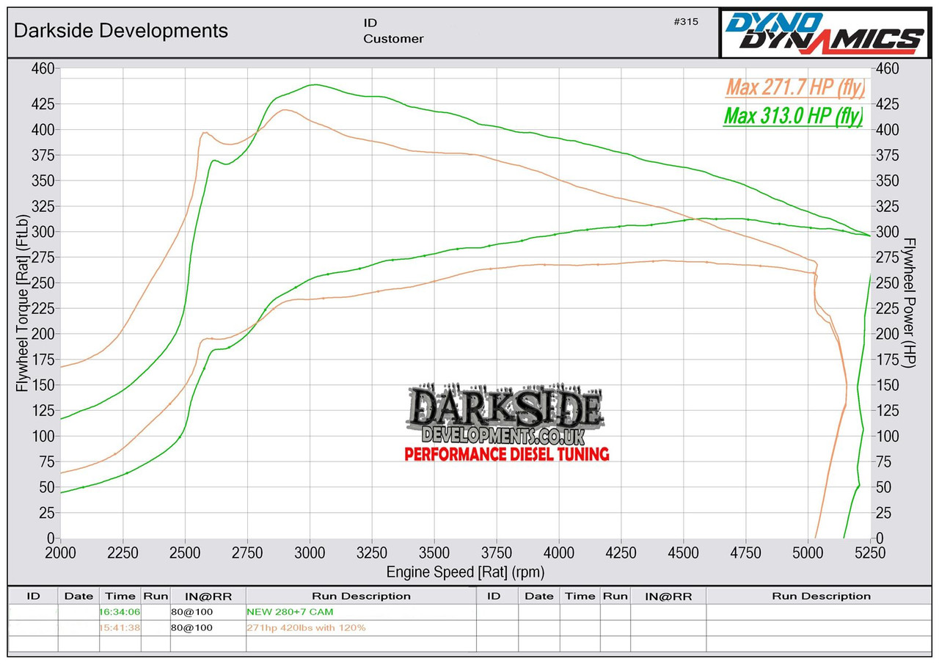
Task: Click the 'Engine Speed [Rat] (rpm)' axis label
Action: coord(466,572)
